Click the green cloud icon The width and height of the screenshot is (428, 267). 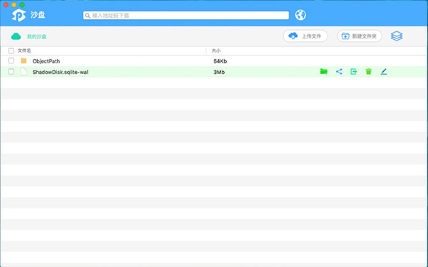coord(16,36)
